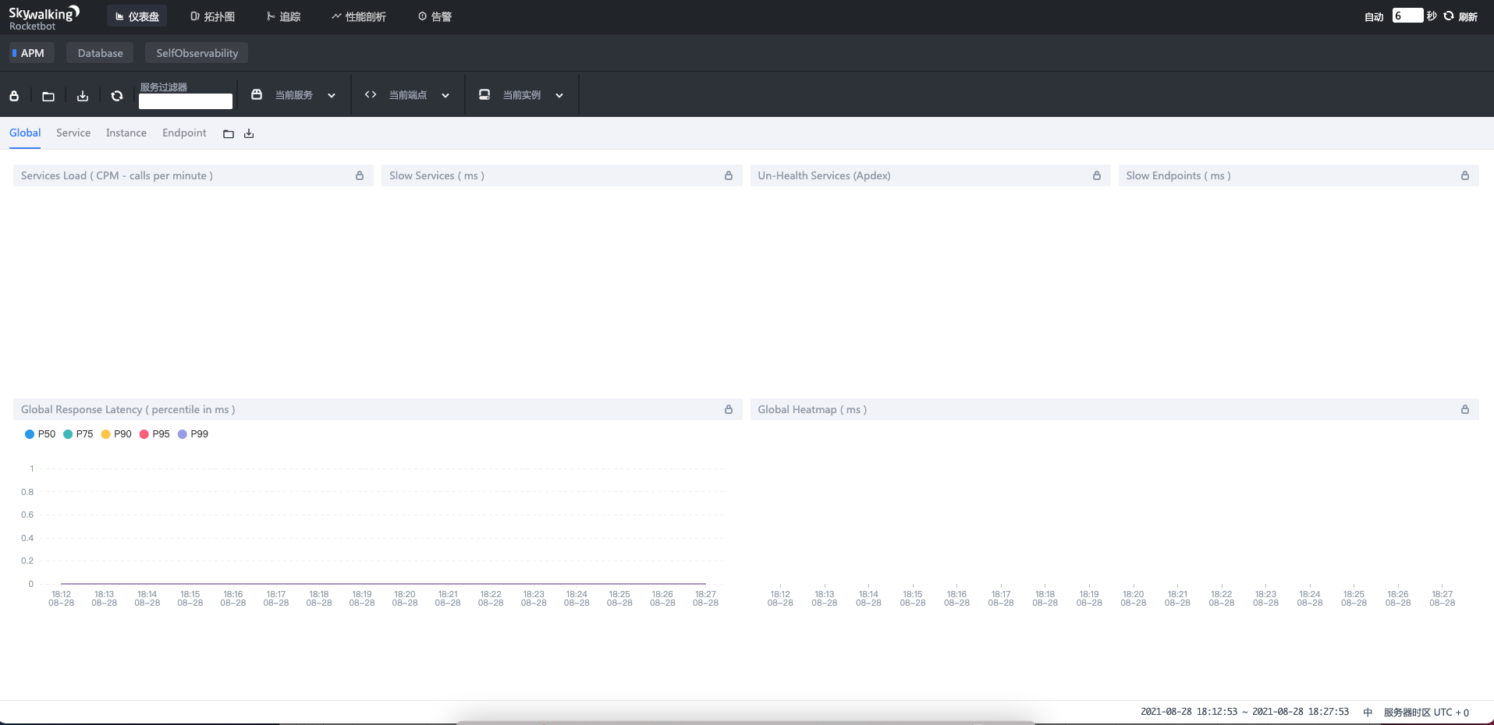Click the export icon beside the Endpoint tab
The height and width of the screenshot is (725, 1494).
(x=249, y=134)
